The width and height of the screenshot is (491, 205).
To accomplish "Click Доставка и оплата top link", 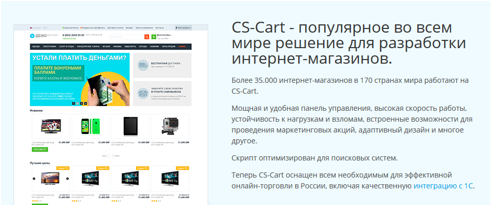I will 115,28.
